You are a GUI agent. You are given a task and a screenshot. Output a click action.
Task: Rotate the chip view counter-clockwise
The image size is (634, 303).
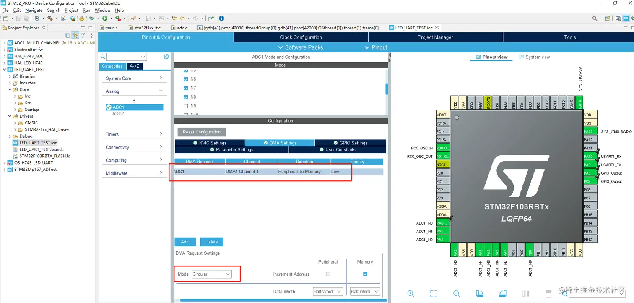point(502,294)
